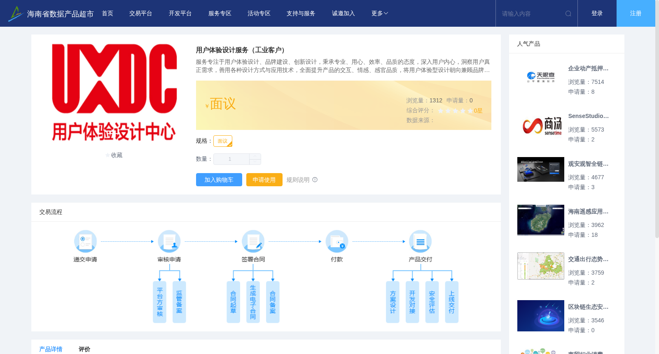Open the 企业动产抵押 product link
This screenshot has width=659, height=354.
coord(588,69)
